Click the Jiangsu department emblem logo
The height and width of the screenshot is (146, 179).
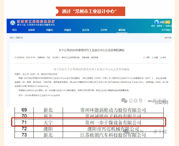[13, 23]
